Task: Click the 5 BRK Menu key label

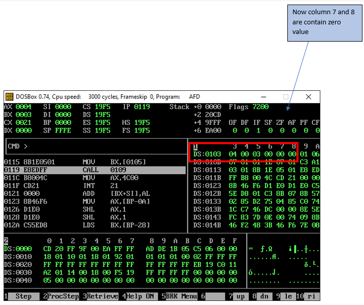Action: coord(179,296)
